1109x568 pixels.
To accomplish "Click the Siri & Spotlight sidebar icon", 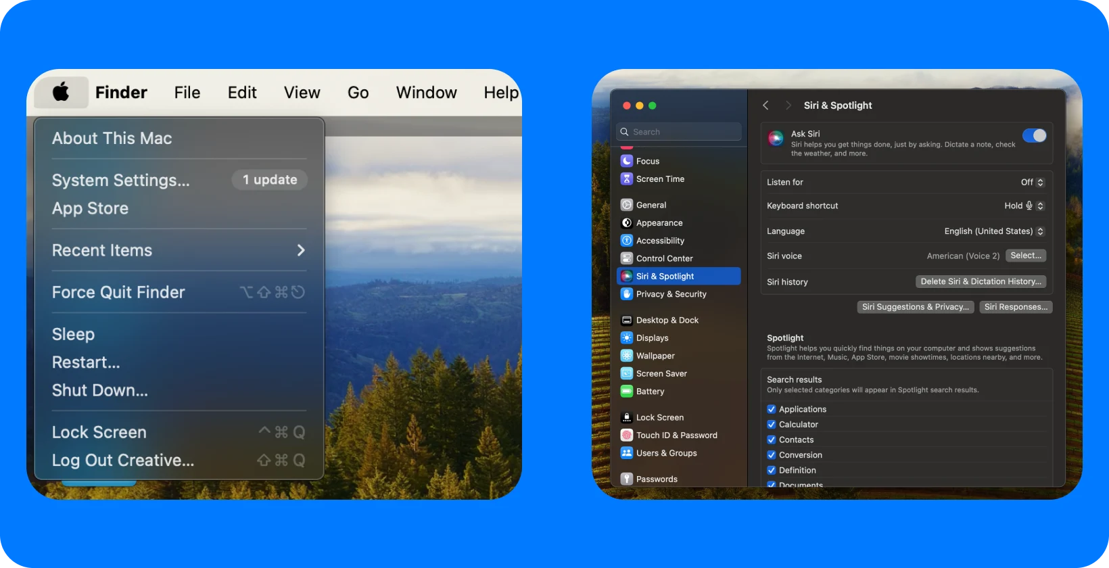I will (x=627, y=277).
